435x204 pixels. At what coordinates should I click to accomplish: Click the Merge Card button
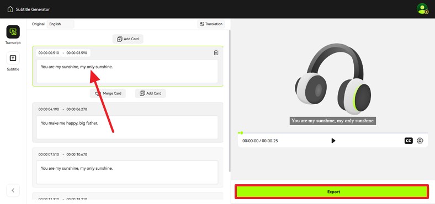pyautogui.click(x=108, y=93)
